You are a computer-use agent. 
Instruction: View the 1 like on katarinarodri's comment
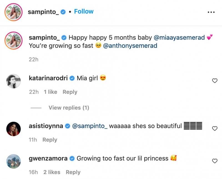pos(51,92)
